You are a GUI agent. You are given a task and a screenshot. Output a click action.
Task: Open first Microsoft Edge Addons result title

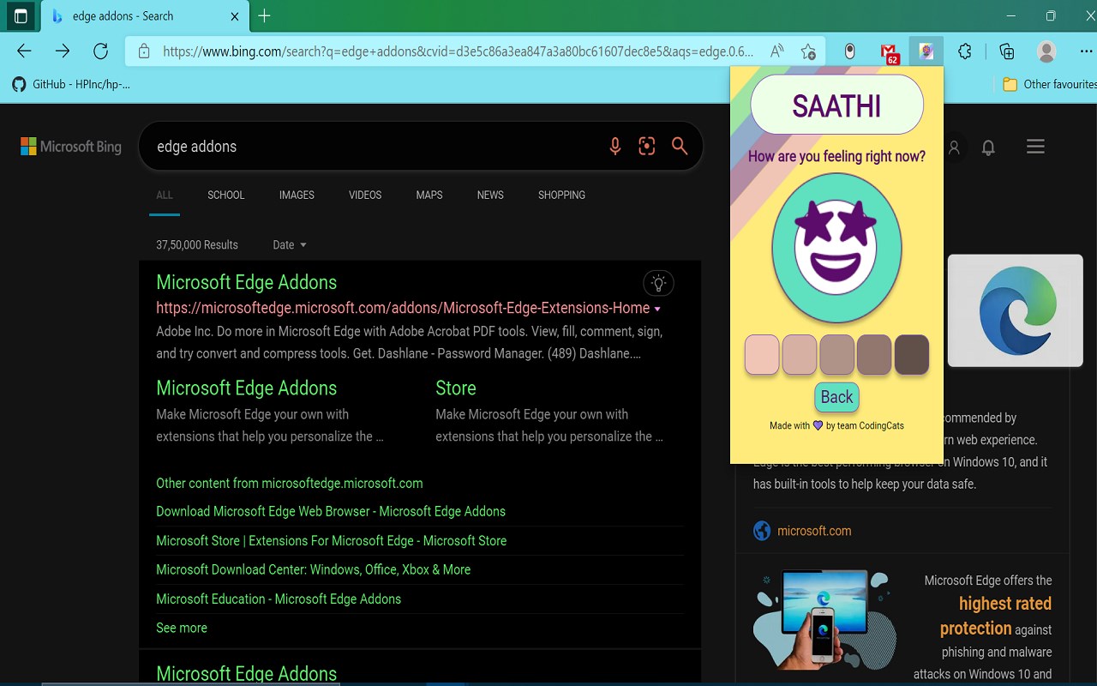coord(247,282)
